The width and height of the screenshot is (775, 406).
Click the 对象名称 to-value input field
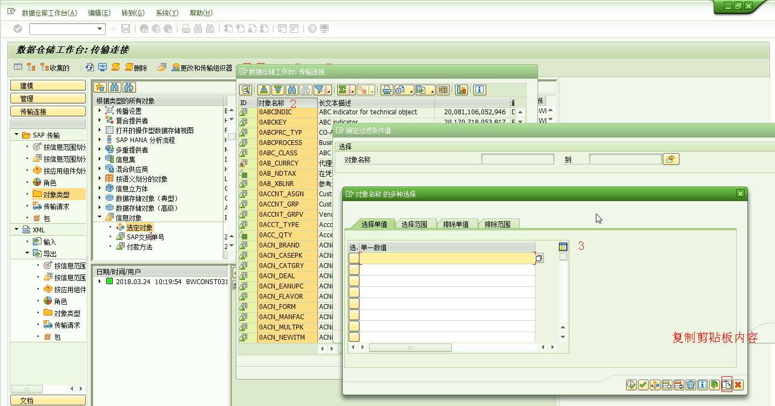(626, 159)
